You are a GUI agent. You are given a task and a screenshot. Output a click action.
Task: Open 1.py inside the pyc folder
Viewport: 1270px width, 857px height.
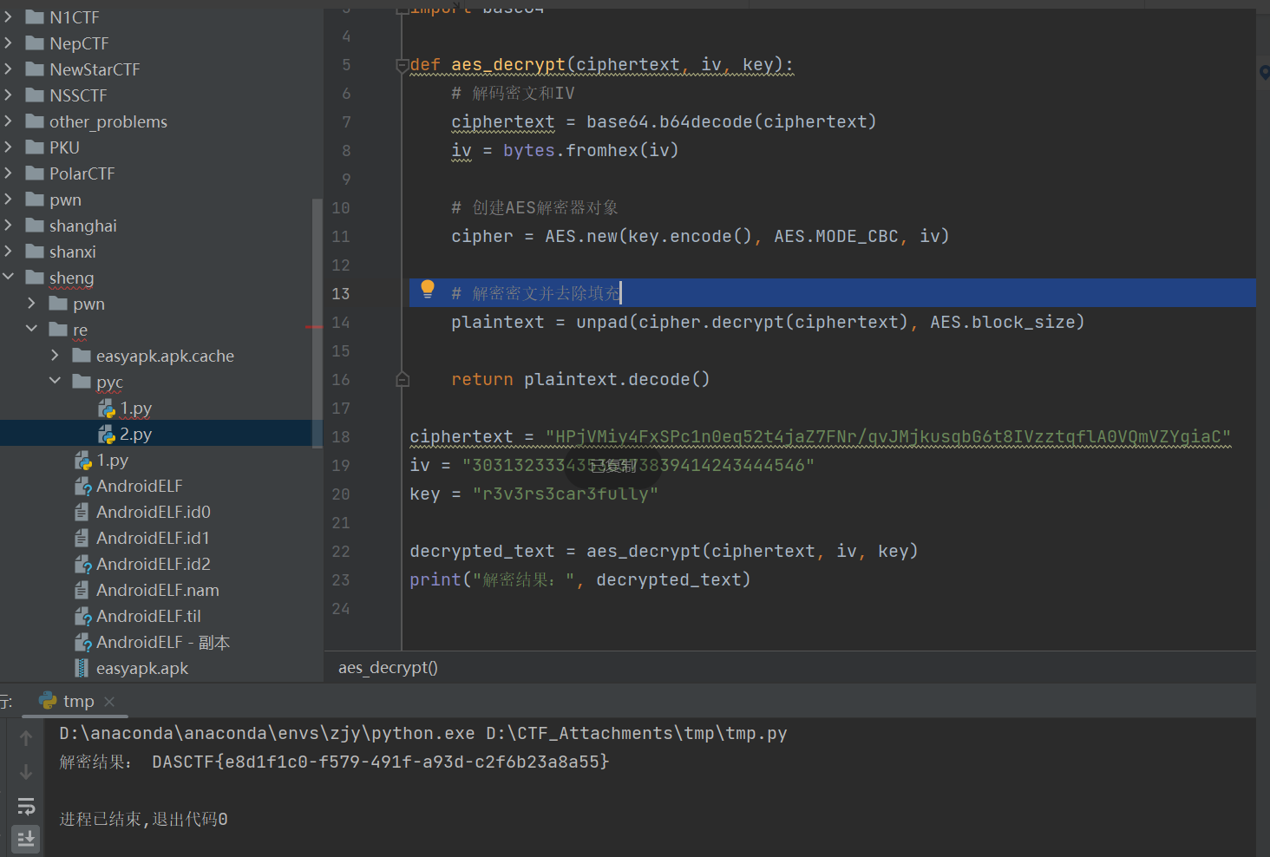tap(135, 408)
